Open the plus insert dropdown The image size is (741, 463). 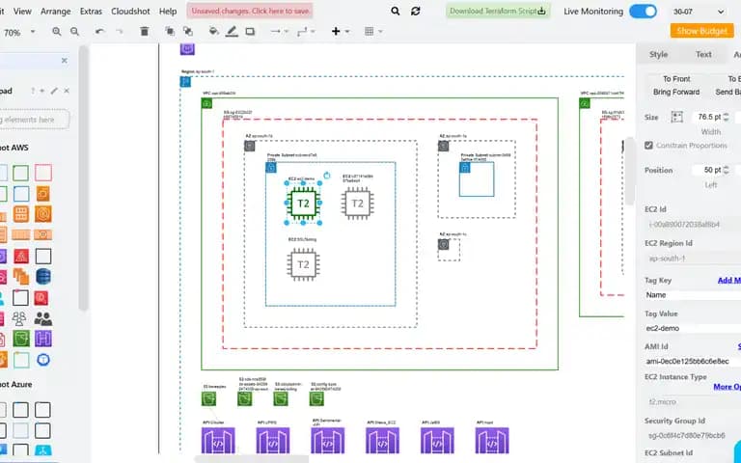click(x=341, y=32)
